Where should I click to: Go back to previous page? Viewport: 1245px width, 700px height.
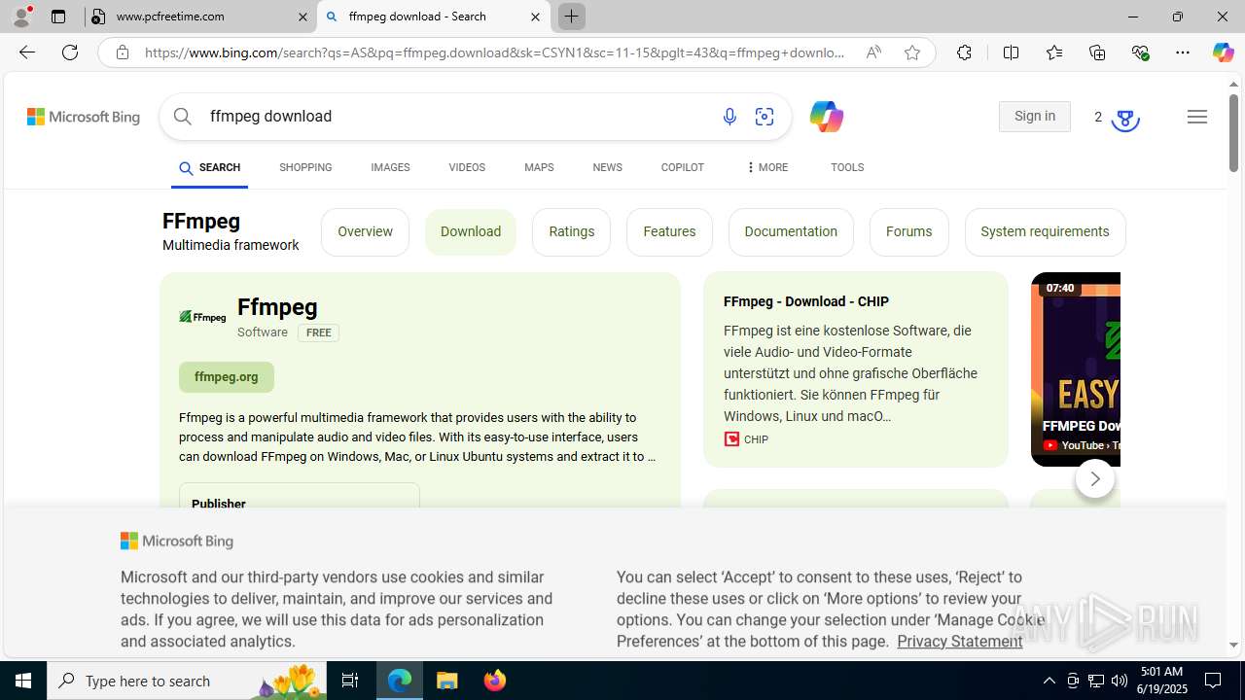26,52
